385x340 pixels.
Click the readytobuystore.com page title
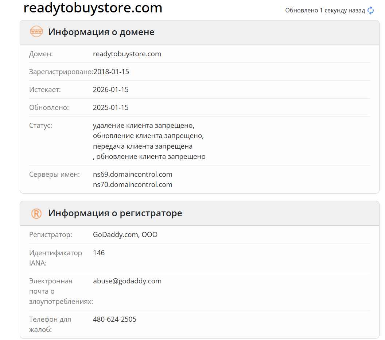[x=93, y=8]
